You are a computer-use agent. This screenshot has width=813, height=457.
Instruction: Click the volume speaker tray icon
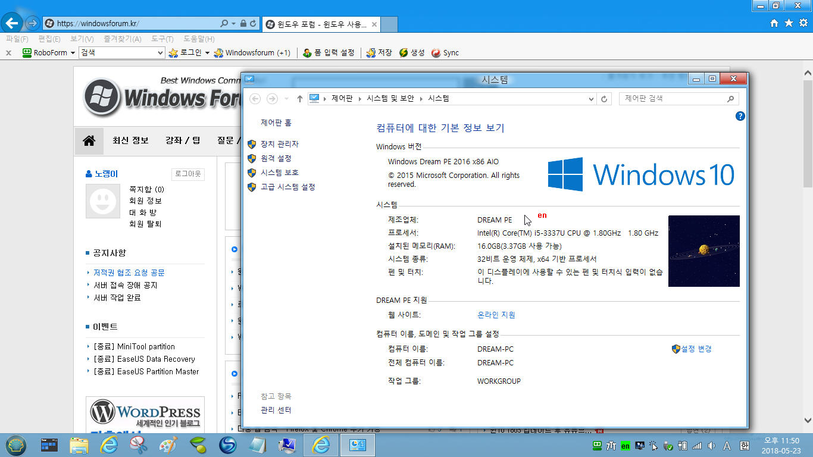click(711, 446)
